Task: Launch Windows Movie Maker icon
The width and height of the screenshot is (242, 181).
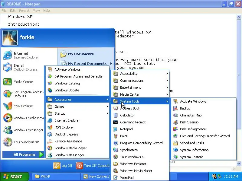Action: click(x=116, y=170)
